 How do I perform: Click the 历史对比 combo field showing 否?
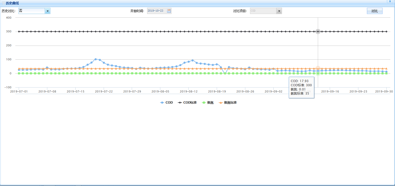click(31, 11)
